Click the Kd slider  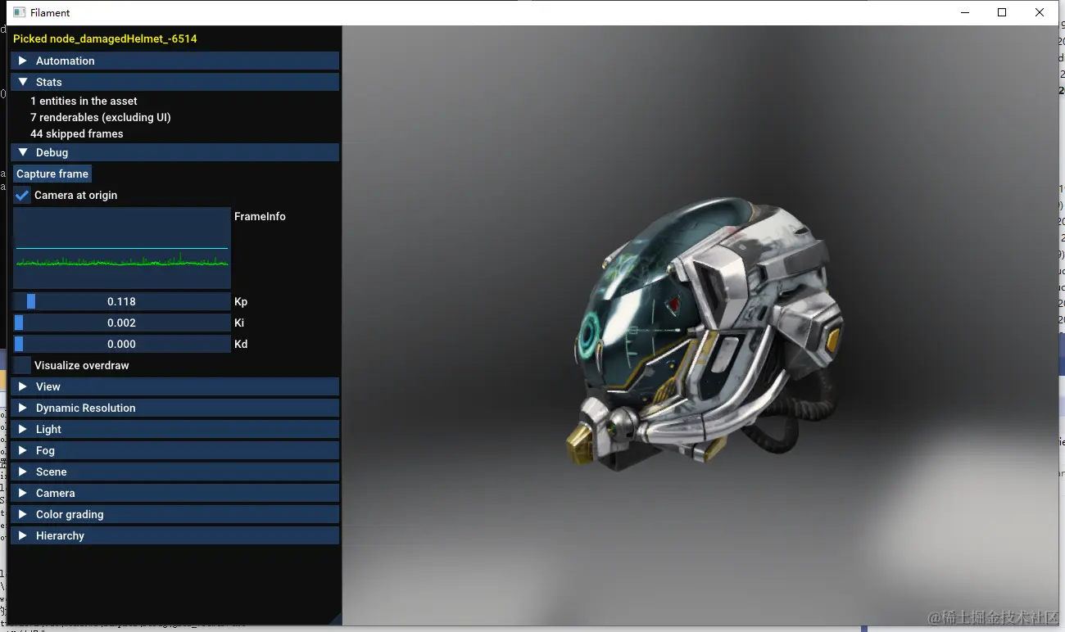point(122,344)
